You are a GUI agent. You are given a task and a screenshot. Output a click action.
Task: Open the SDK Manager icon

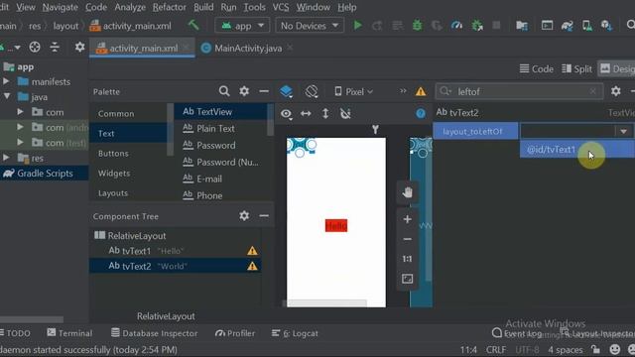[x=606, y=26]
